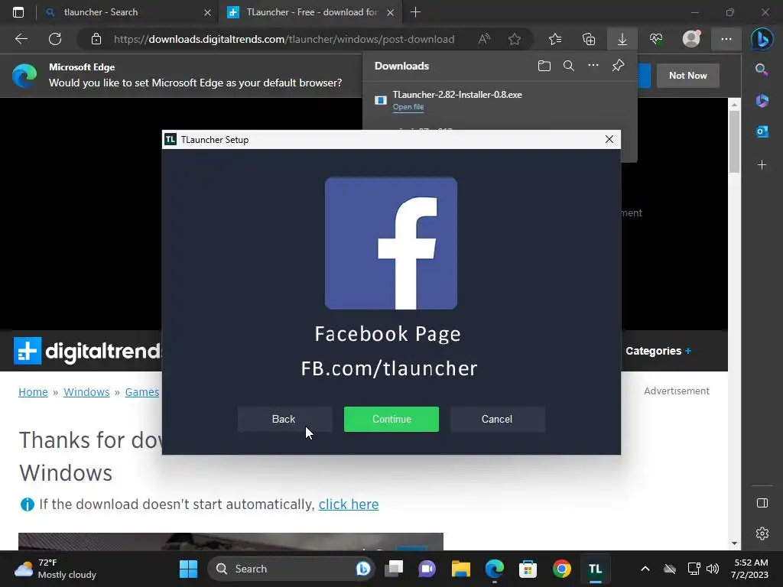This screenshot has height=587, width=783.
Task: Open file link for TLauncher installer
Action: click(408, 107)
